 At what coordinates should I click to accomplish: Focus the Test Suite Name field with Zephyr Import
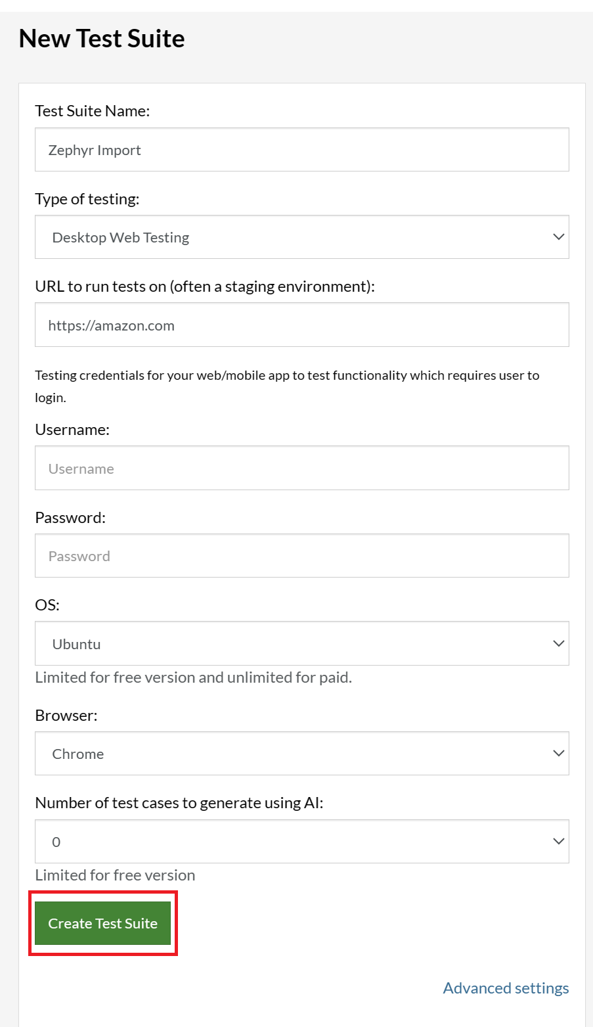click(301, 150)
